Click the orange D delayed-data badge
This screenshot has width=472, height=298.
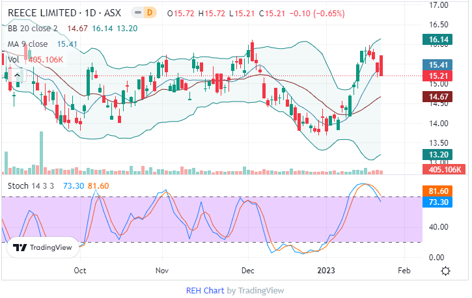150,13
